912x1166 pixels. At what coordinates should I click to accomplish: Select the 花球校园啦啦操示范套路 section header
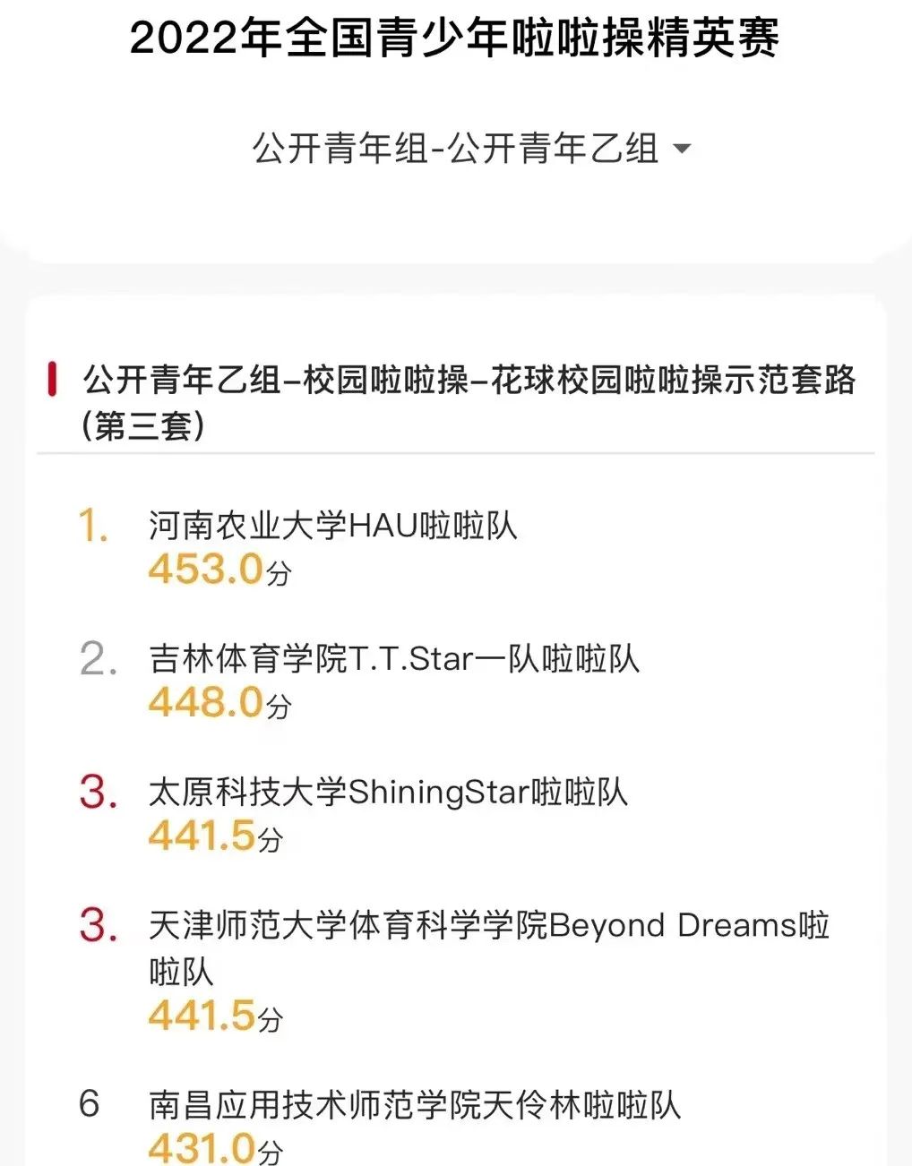[x=469, y=401]
